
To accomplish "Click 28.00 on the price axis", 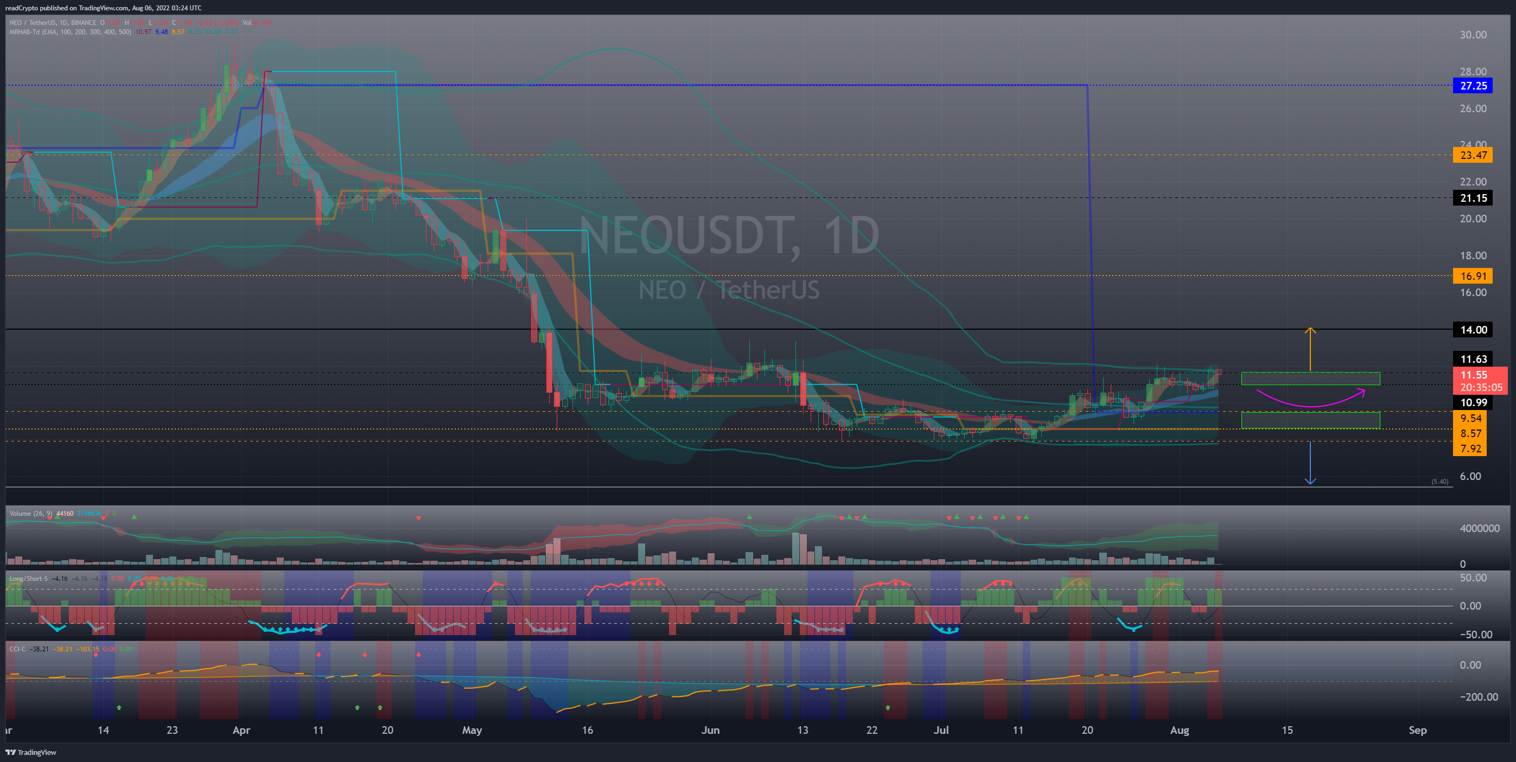I will [1473, 72].
